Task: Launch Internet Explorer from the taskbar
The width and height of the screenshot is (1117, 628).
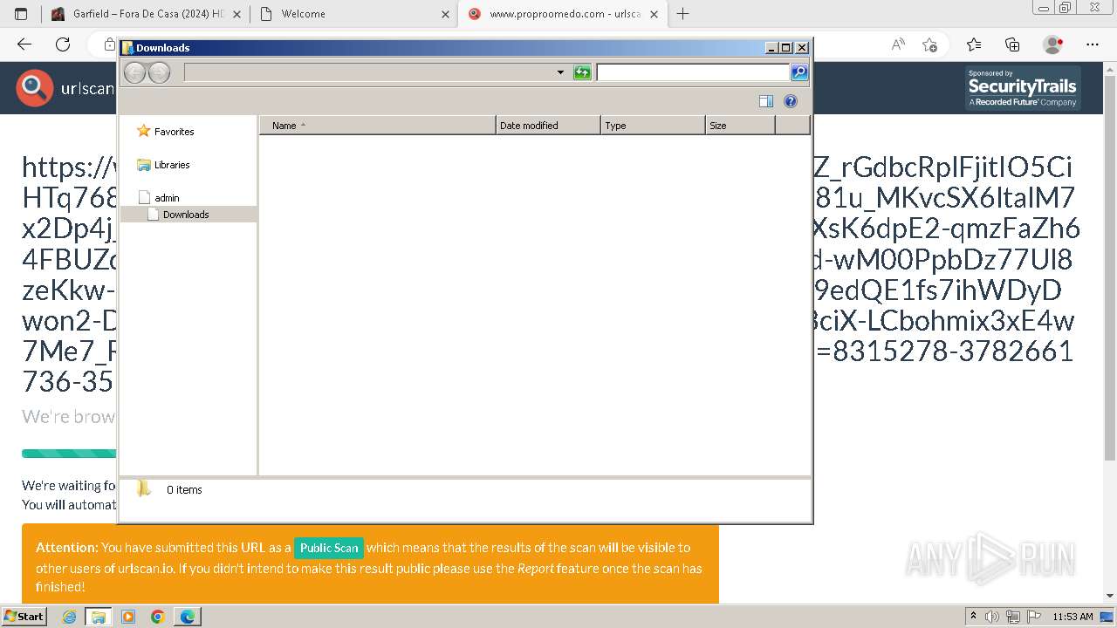Action: pos(70,617)
